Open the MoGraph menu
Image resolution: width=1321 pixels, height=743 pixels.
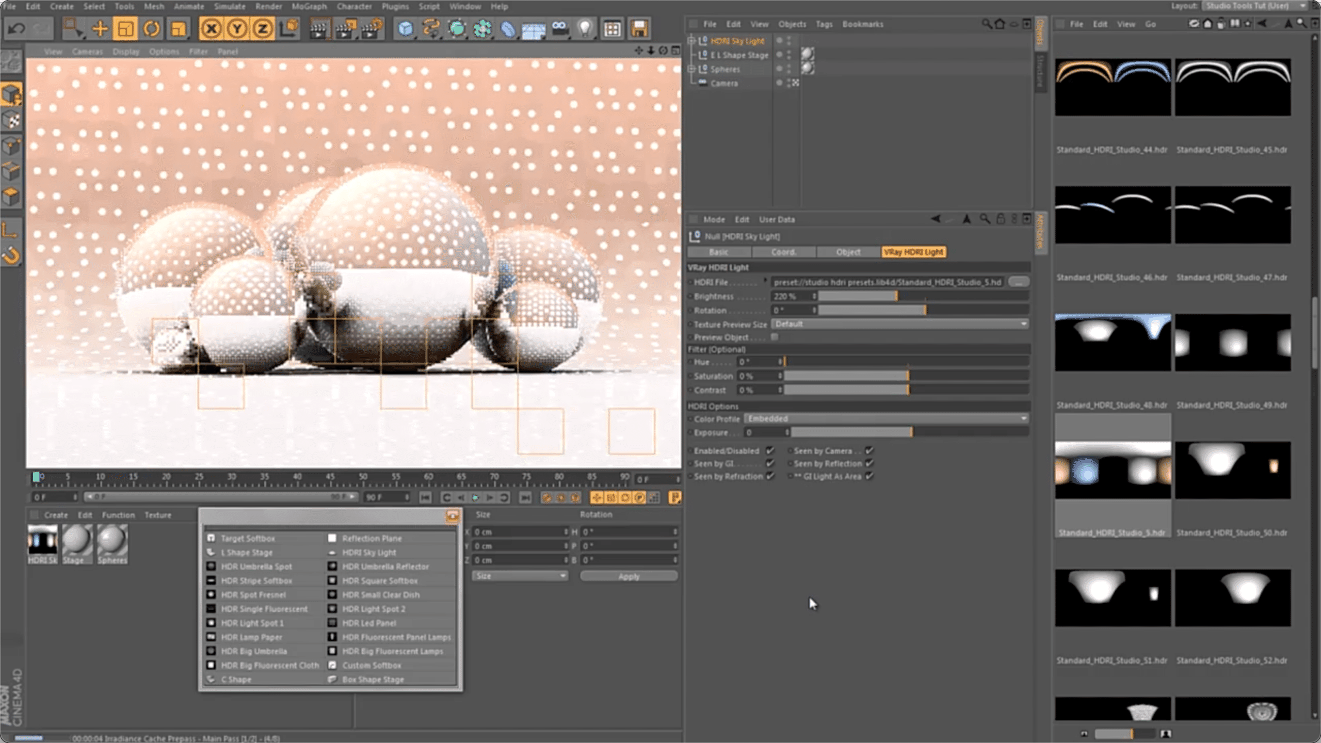click(309, 6)
